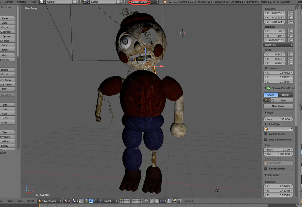Toggle lock for Scale Z
The height and width of the screenshot is (207, 302).
(290, 63)
